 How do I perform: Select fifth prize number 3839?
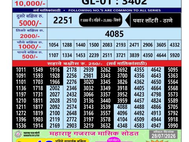coord(134,55)
